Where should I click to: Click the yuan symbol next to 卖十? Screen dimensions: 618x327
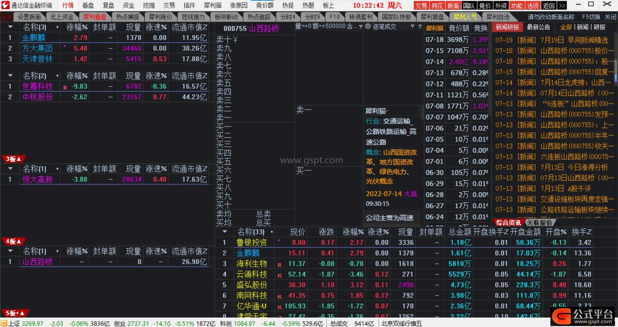tap(235, 40)
